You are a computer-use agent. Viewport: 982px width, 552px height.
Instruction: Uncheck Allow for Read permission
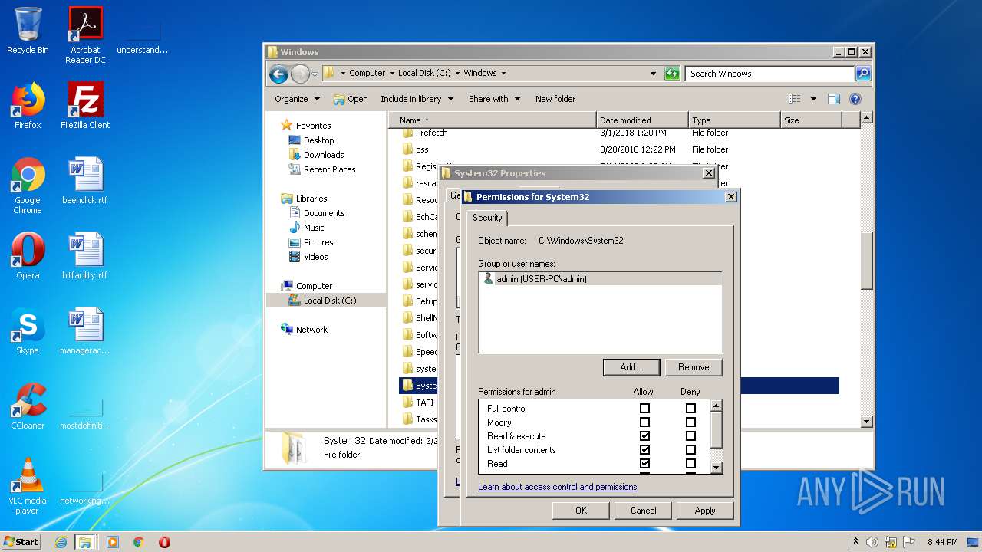pyautogui.click(x=644, y=464)
